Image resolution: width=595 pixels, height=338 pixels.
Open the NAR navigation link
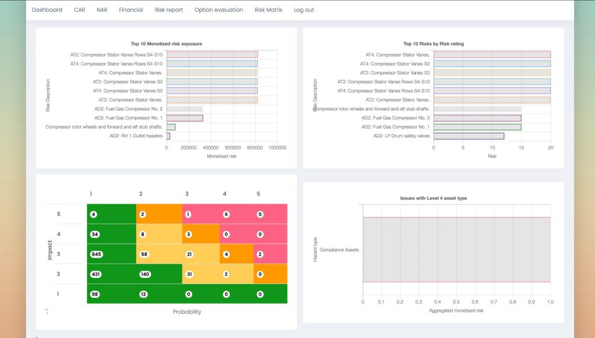102,10
